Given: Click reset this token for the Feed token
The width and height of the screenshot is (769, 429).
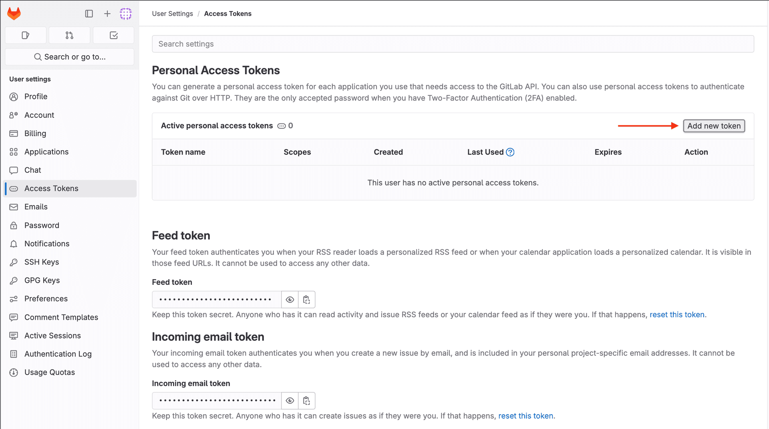Looking at the screenshot, I should (677, 314).
